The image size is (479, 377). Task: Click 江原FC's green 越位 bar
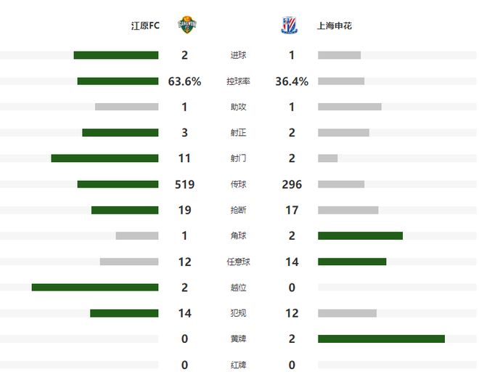(x=95, y=288)
